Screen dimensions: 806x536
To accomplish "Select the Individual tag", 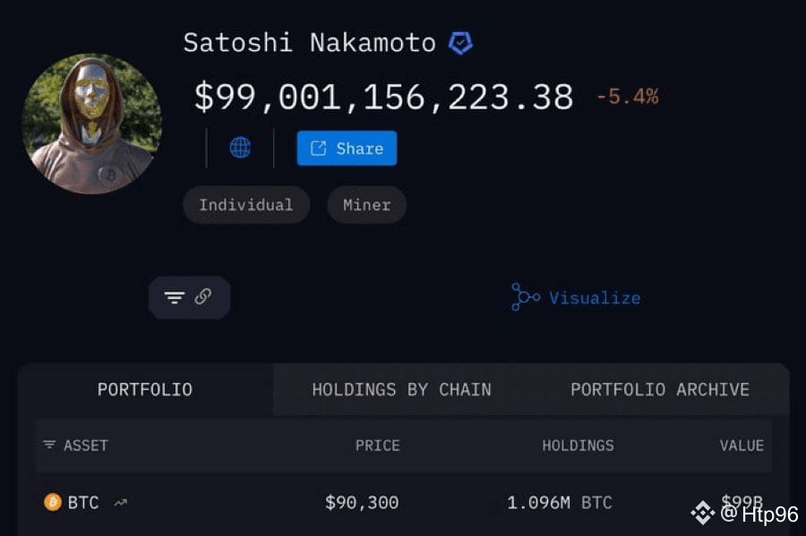I will point(245,205).
